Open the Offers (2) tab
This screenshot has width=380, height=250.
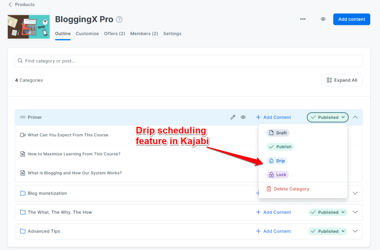pos(114,34)
